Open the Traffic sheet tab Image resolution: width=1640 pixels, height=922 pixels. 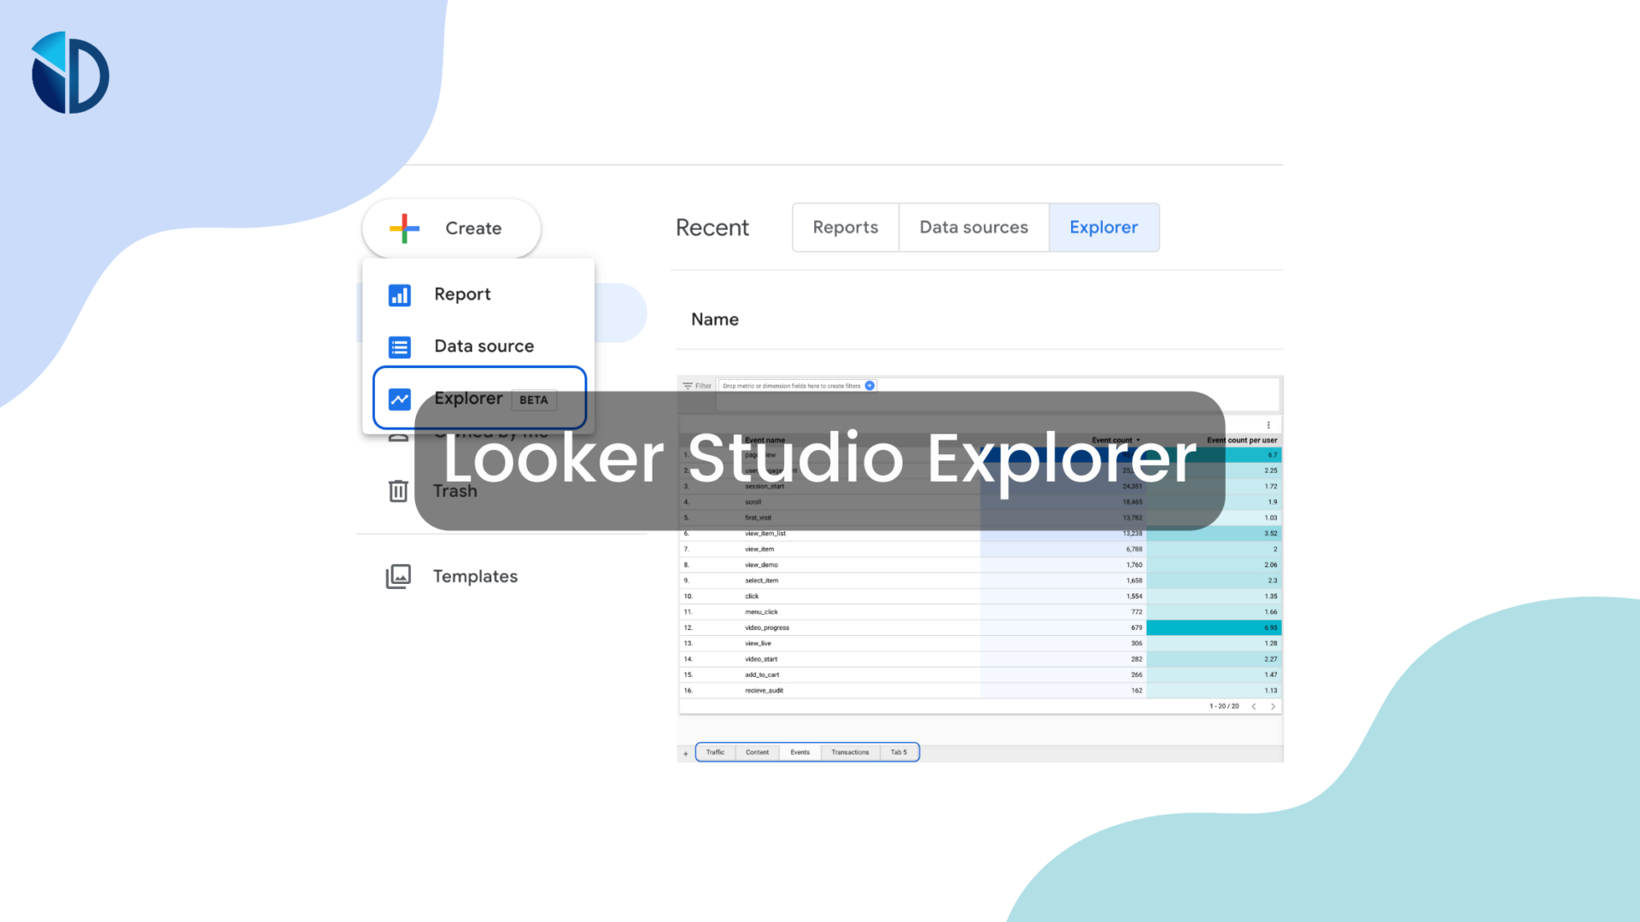pos(714,752)
